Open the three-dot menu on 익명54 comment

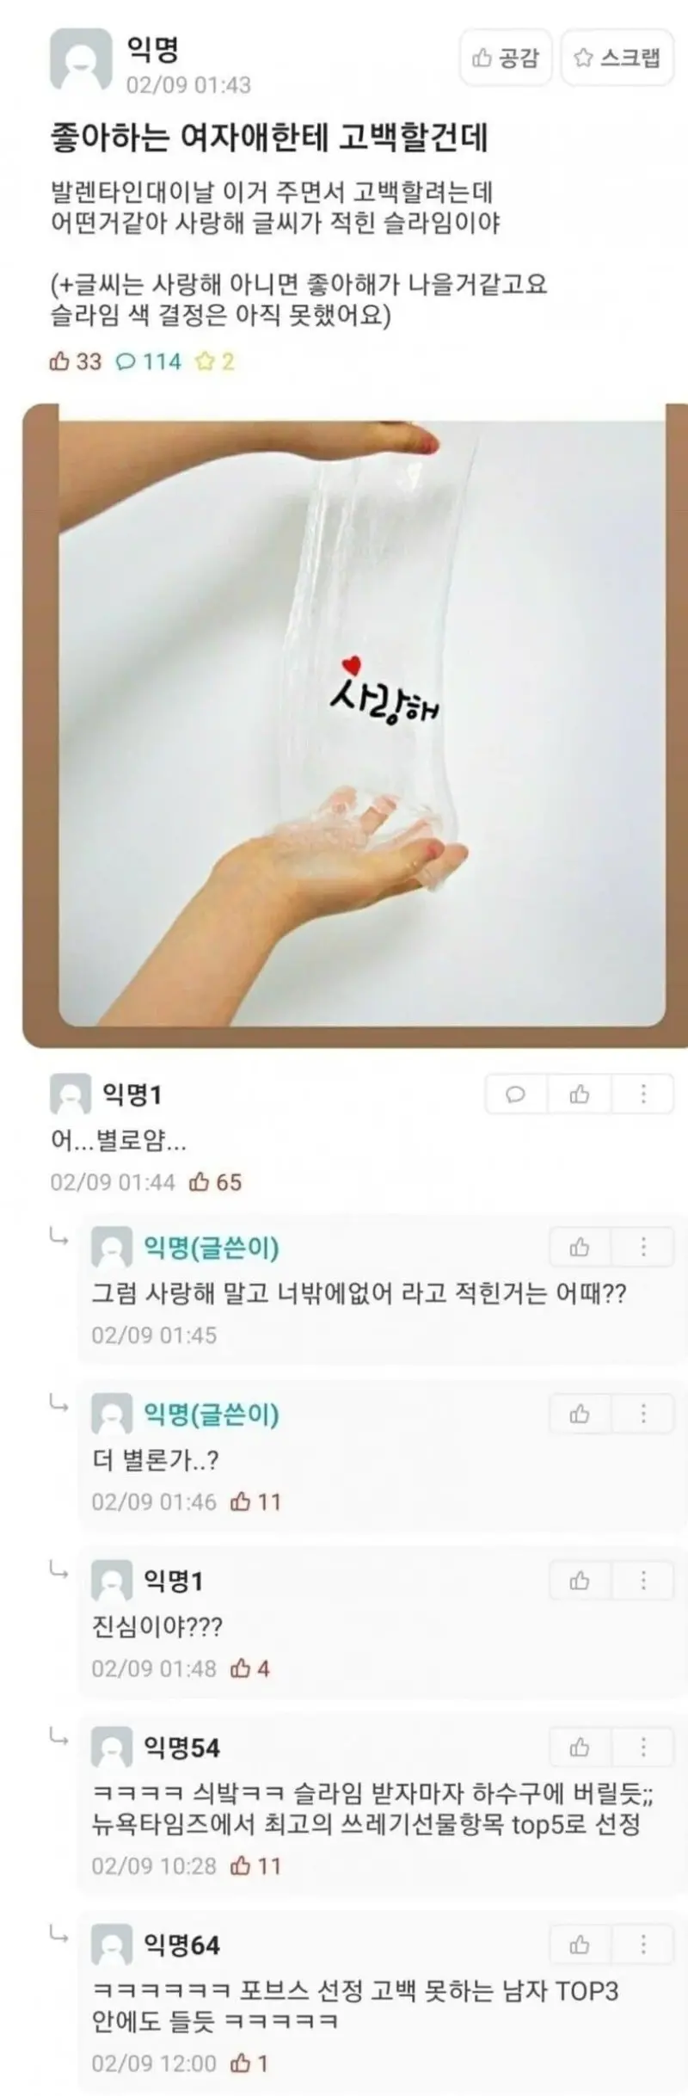click(643, 1748)
